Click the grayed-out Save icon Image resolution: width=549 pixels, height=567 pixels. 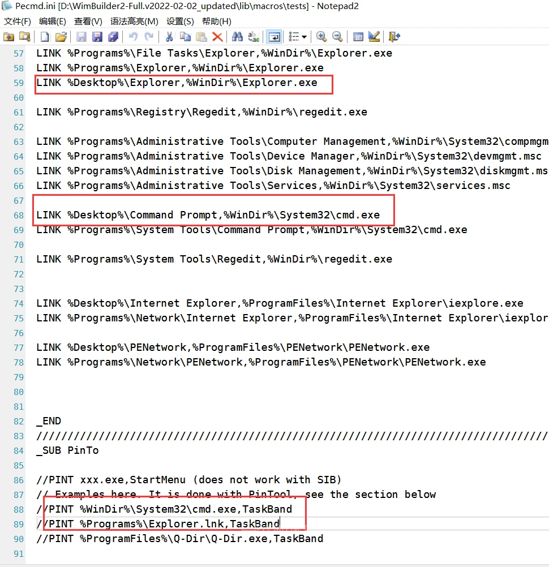(81, 37)
